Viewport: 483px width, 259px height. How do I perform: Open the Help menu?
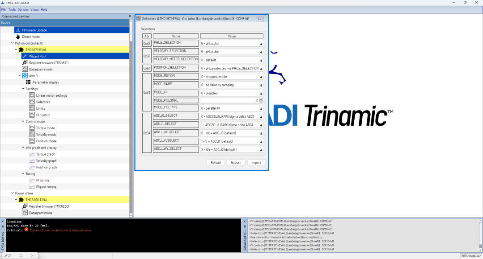point(44,9)
